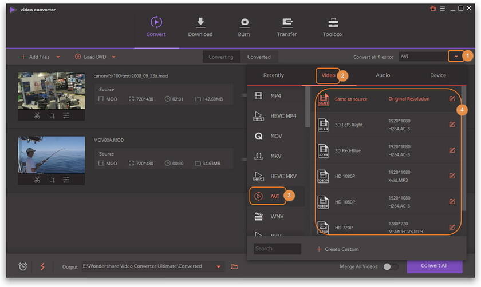Select HEVC MKV format

276,176
